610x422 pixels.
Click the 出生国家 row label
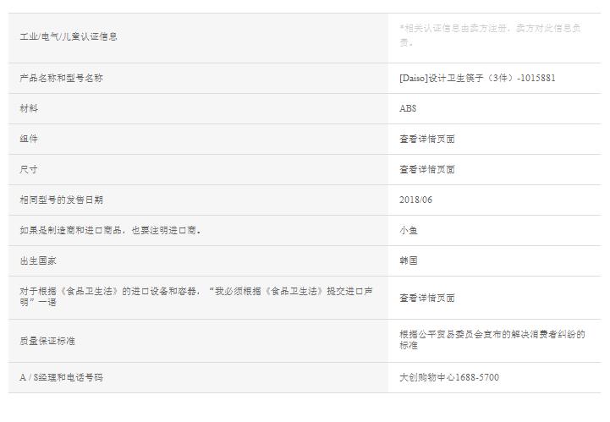tap(38, 260)
